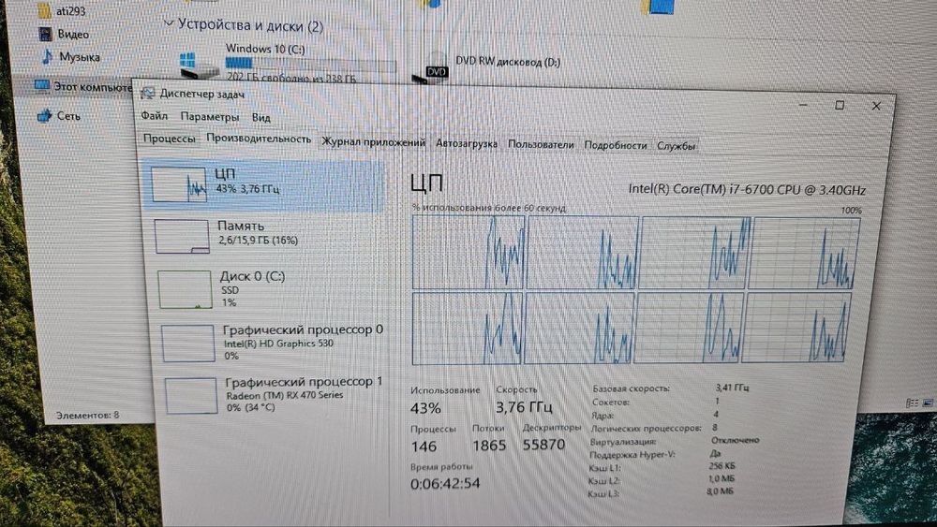Click the Музыка note icon
This screenshot has height=527, width=937.
tap(47, 57)
